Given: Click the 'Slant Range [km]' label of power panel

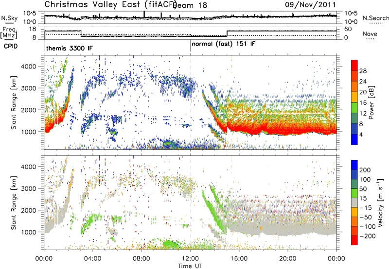Looking at the screenshot, I should coord(14,102).
